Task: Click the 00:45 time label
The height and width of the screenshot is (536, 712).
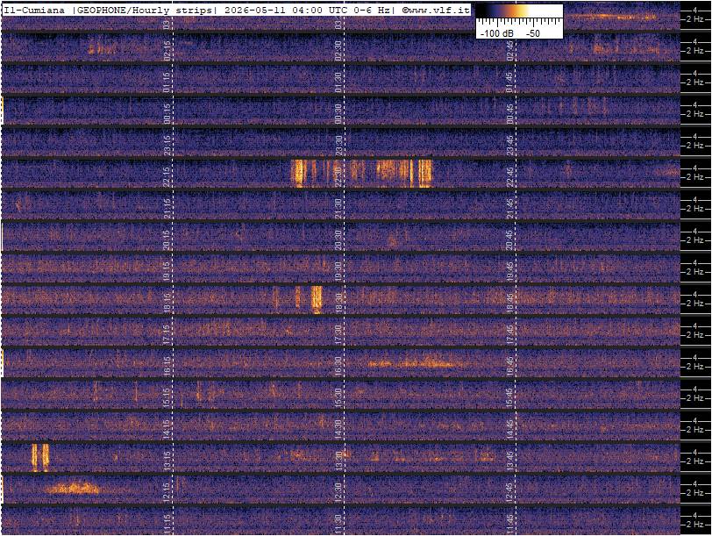Action: pyautogui.click(x=510, y=113)
